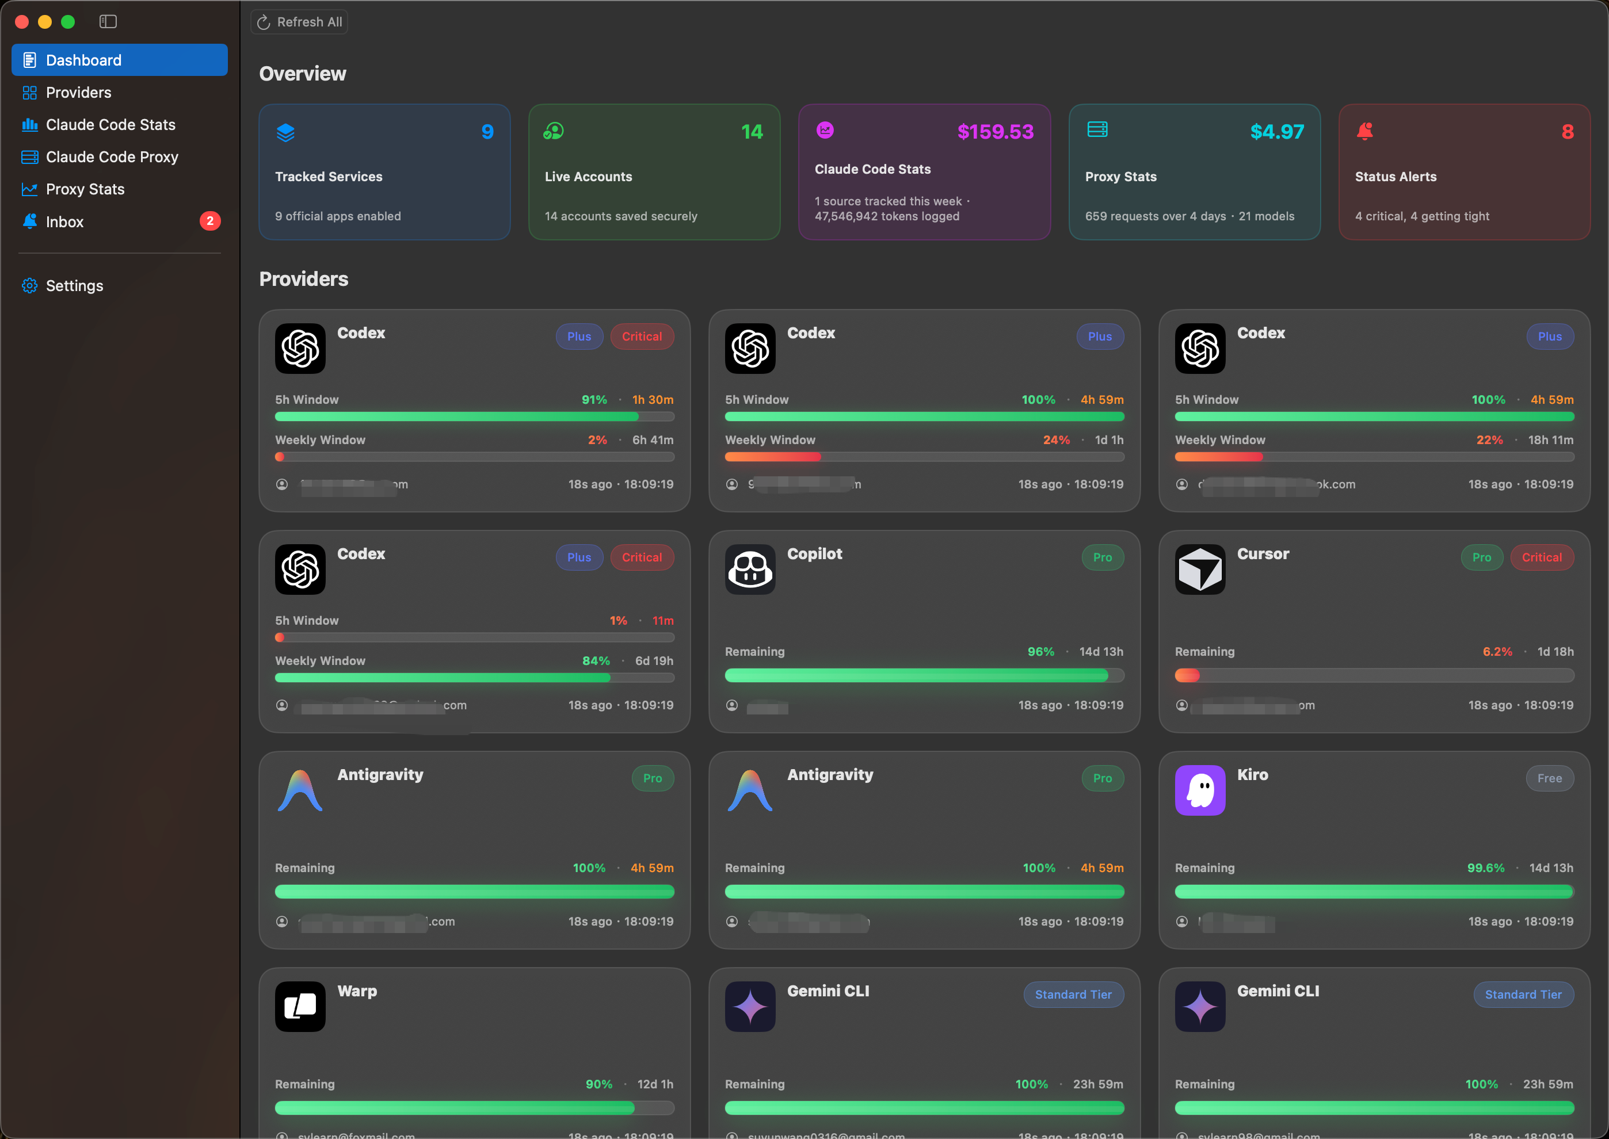Select Providers in the sidebar
This screenshot has height=1139, width=1609.
78,92
